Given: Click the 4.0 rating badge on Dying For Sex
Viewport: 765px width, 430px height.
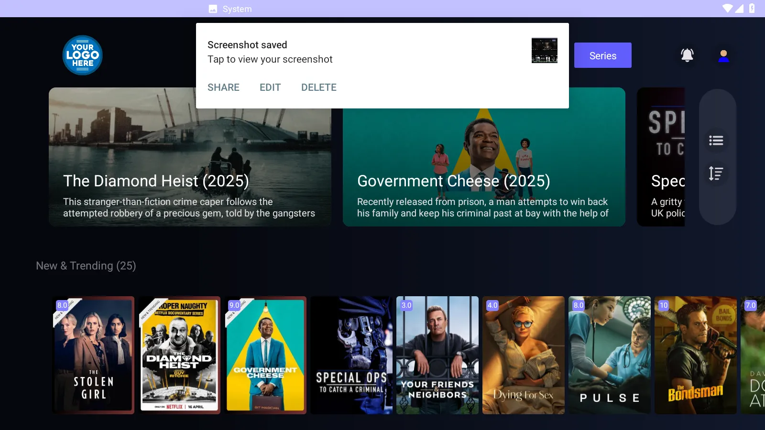Looking at the screenshot, I should [x=492, y=305].
